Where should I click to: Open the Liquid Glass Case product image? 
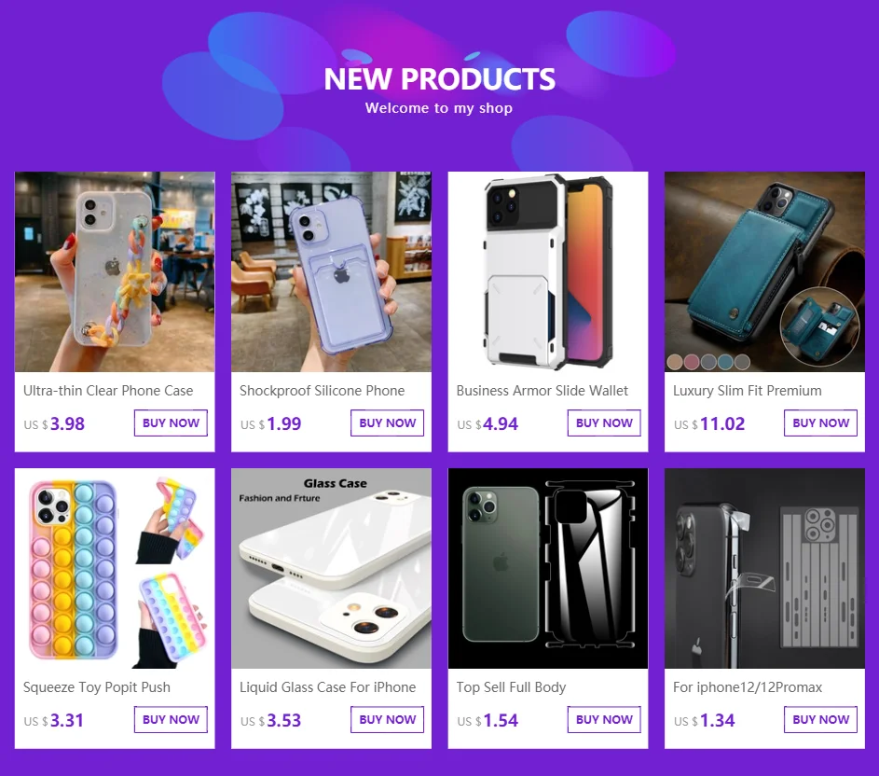331,568
